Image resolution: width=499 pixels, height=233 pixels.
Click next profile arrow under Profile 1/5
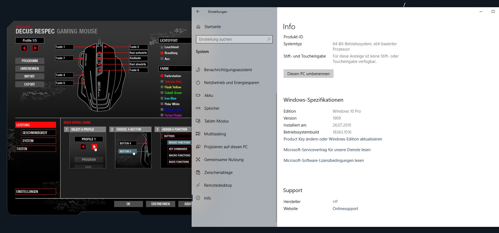coord(35,48)
